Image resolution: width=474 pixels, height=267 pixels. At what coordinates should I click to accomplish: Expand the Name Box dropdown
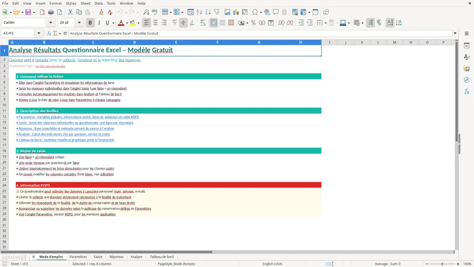(39, 33)
